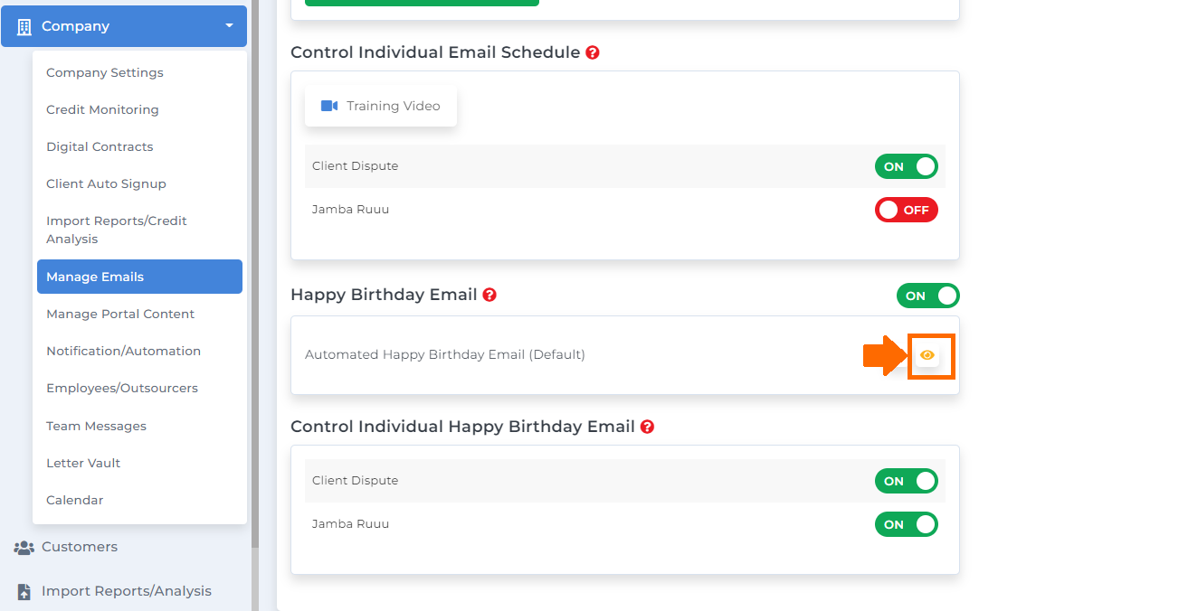Turn off Client Dispute email schedule toggle
Image resolution: width=1188 pixels, height=611 pixels.
coord(907,166)
